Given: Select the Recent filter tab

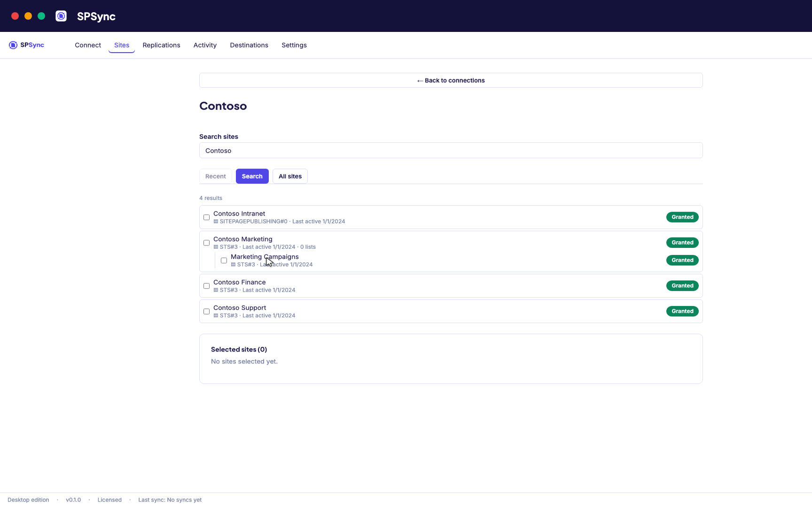Looking at the screenshot, I should click(x=216, y=176).
